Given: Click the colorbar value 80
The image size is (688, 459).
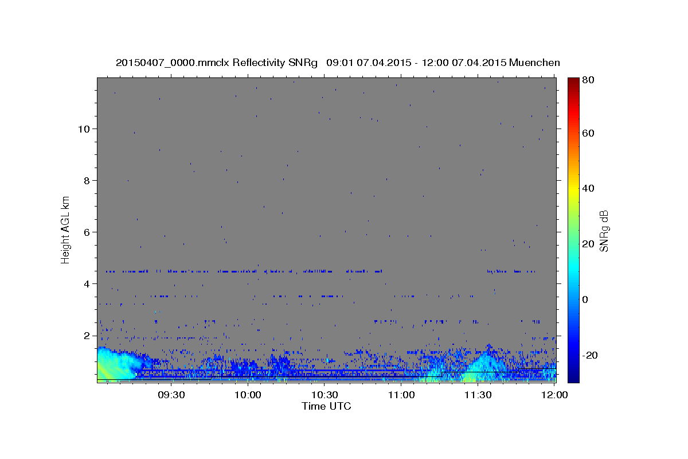Looking at the screenshot, I should (588, 80).
